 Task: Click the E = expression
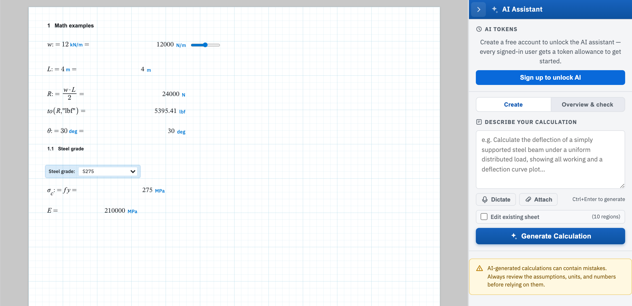tap(52, 211)
